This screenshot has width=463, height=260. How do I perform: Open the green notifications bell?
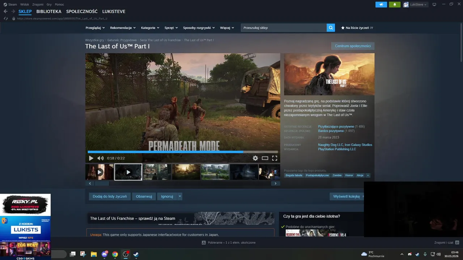pos(395,4)
